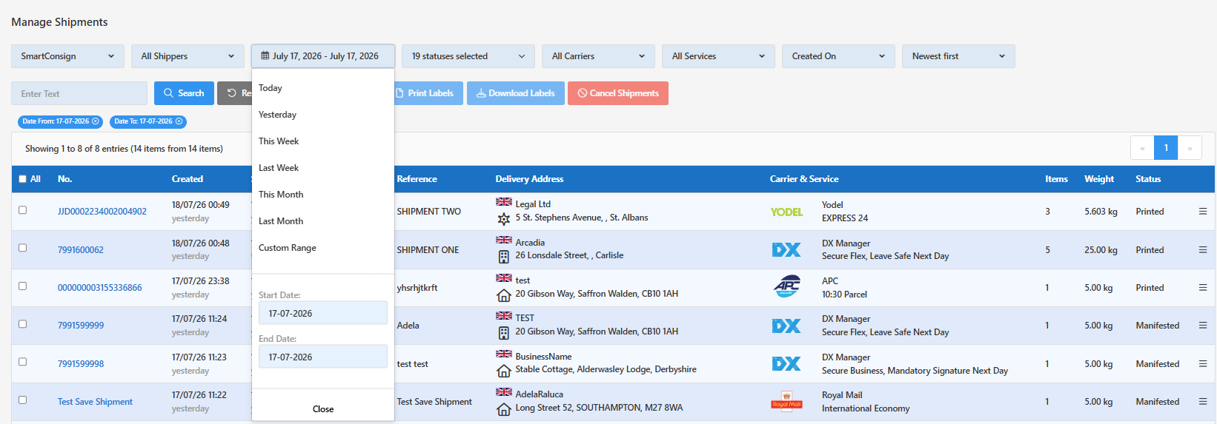Open shipment link JJD0002234002004902
The width and height of the screenshot is (1217, 424).
click(102, 212)
